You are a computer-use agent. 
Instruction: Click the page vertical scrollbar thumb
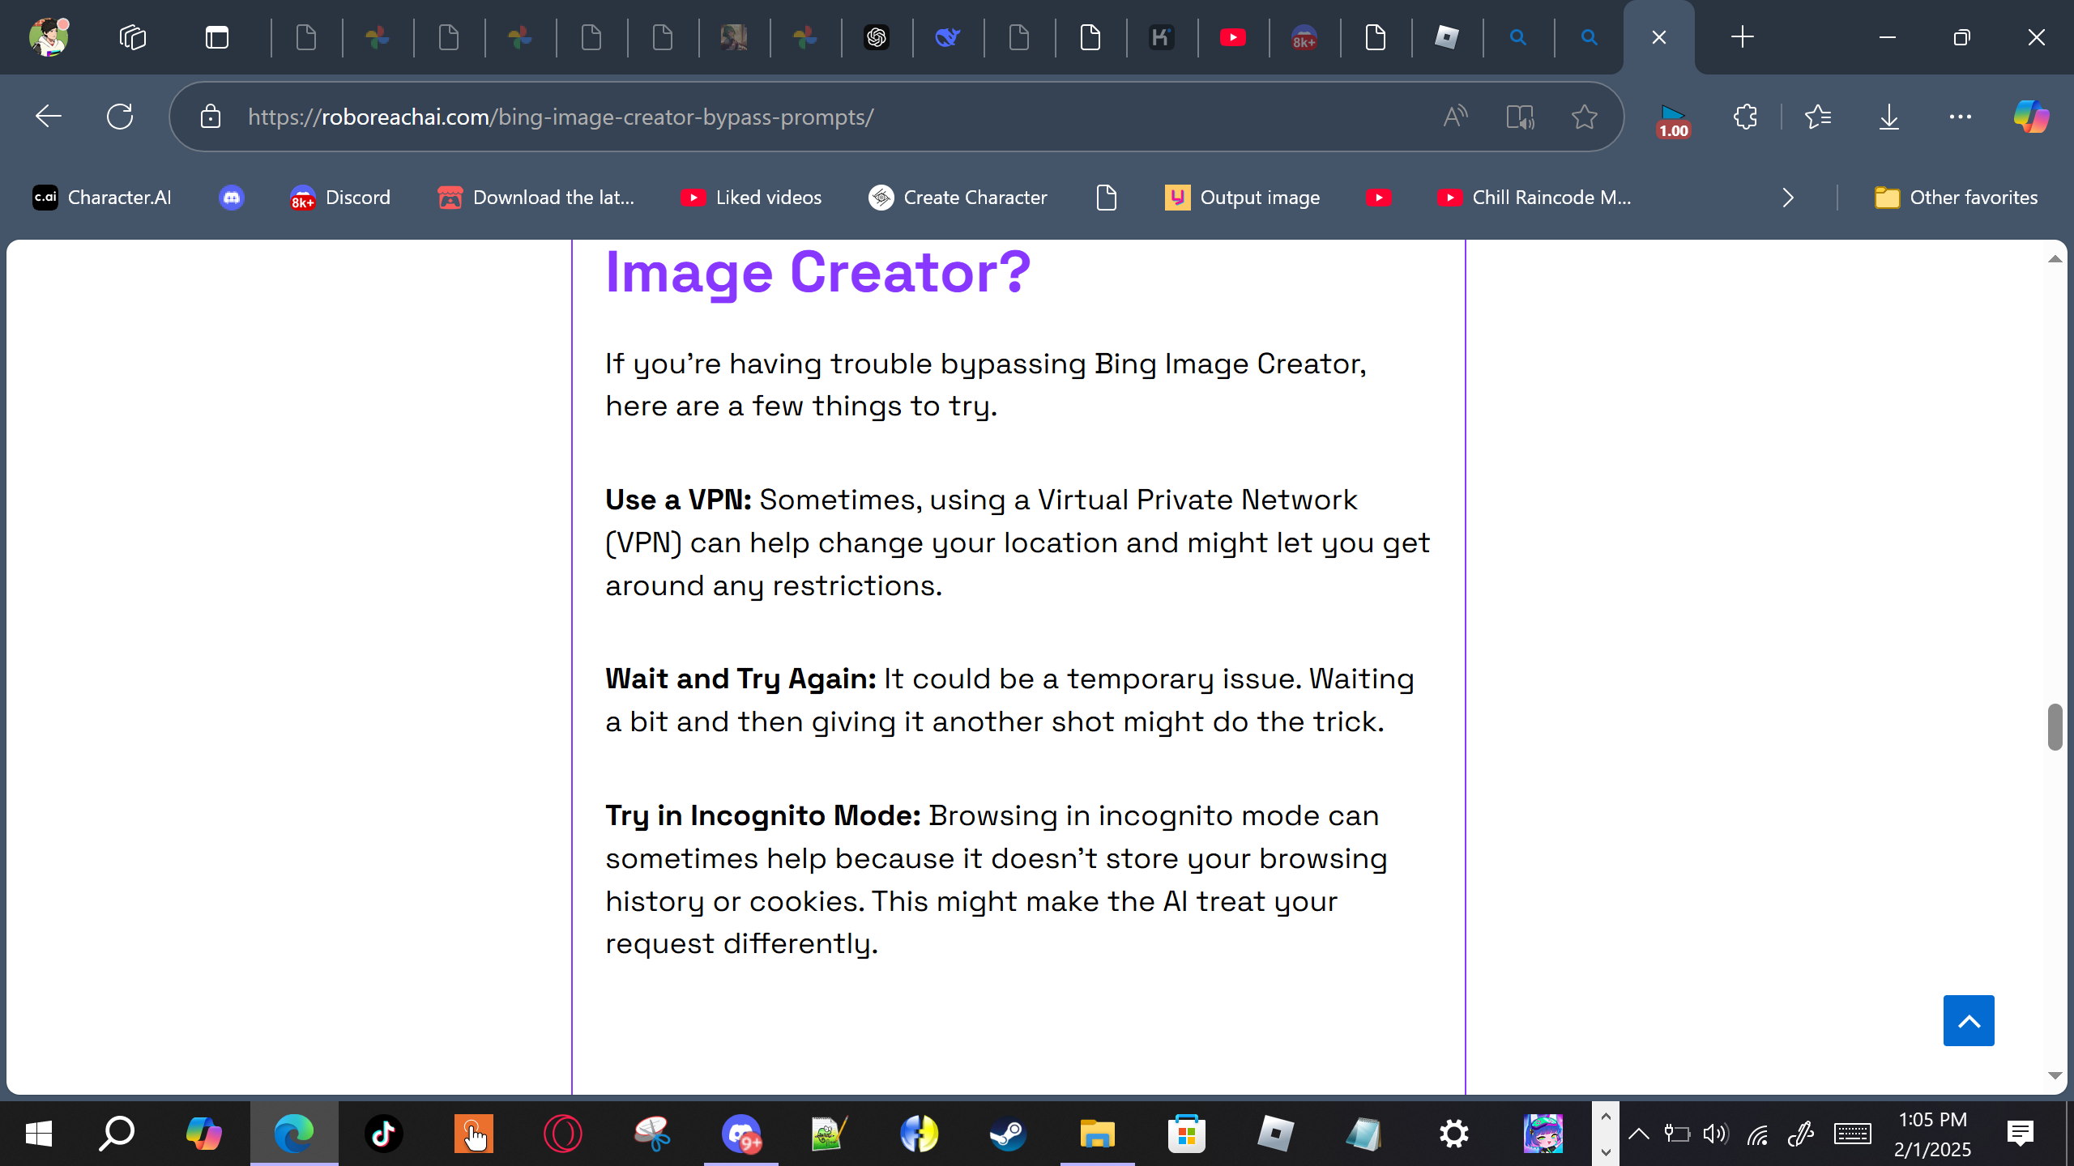tap(2054, 726)
